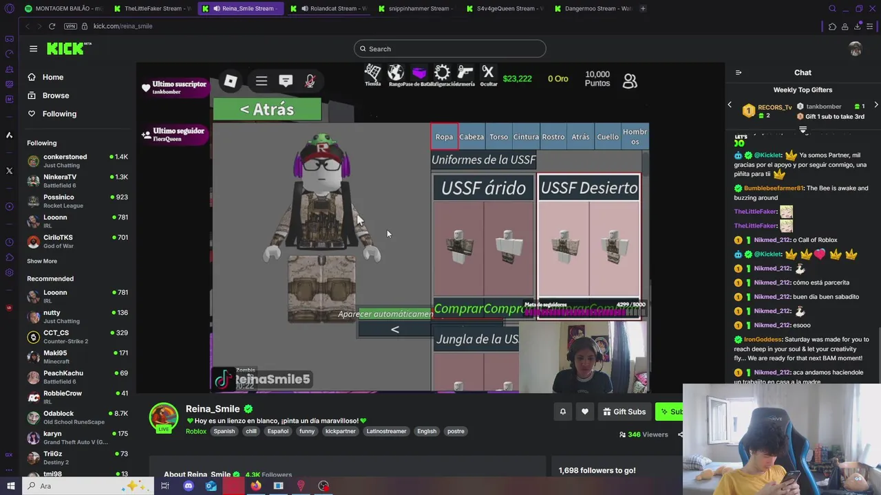Open Windows Start menu

10,486
